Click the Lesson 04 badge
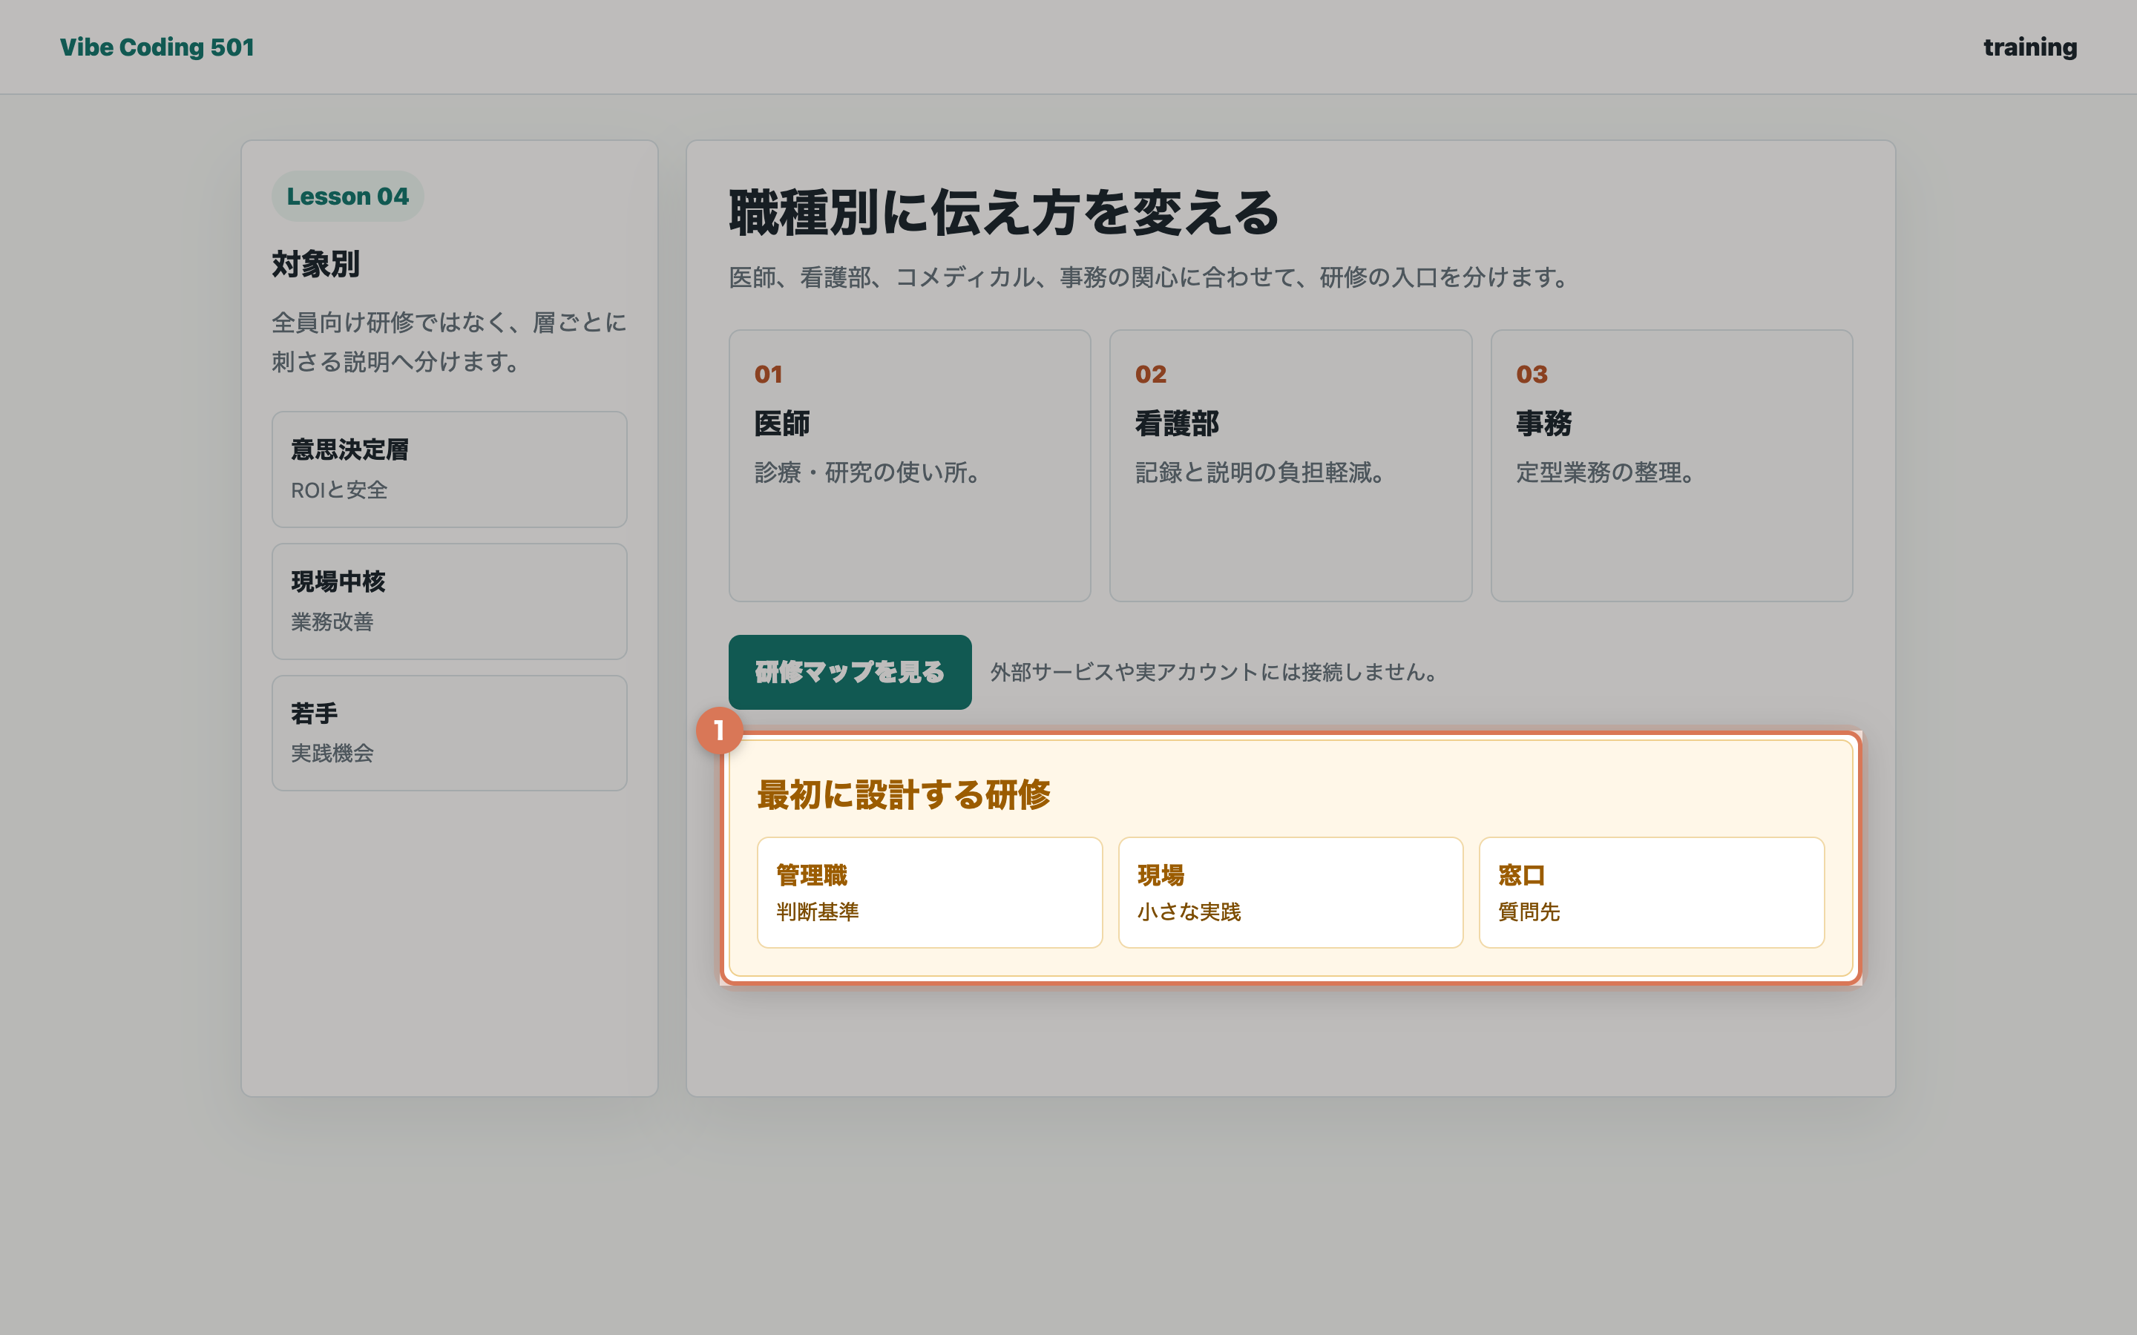The height and width of the screenshot is (1335, 2137). click(x=347, y=196)
